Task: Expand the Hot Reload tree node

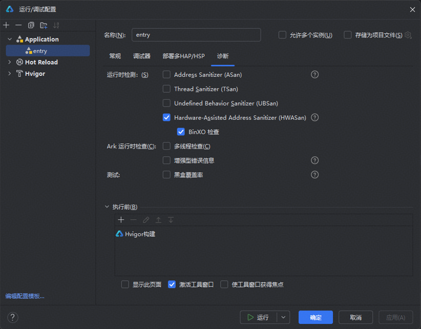Action: (10, 62)
